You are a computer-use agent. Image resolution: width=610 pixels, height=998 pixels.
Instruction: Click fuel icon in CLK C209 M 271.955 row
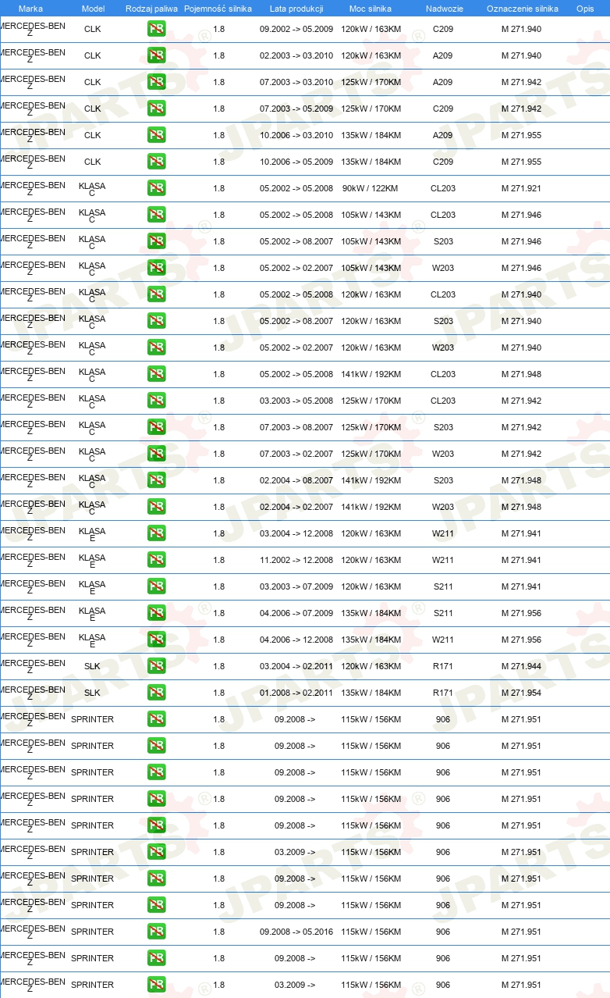[156, 162]
